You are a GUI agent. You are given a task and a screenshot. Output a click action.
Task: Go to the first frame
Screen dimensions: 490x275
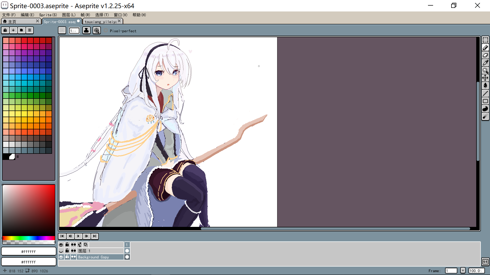62,236
